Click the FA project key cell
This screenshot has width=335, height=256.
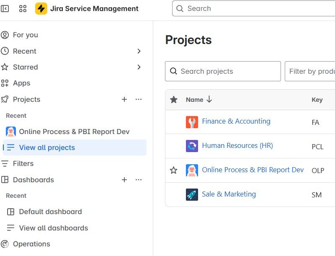[315, 122]
